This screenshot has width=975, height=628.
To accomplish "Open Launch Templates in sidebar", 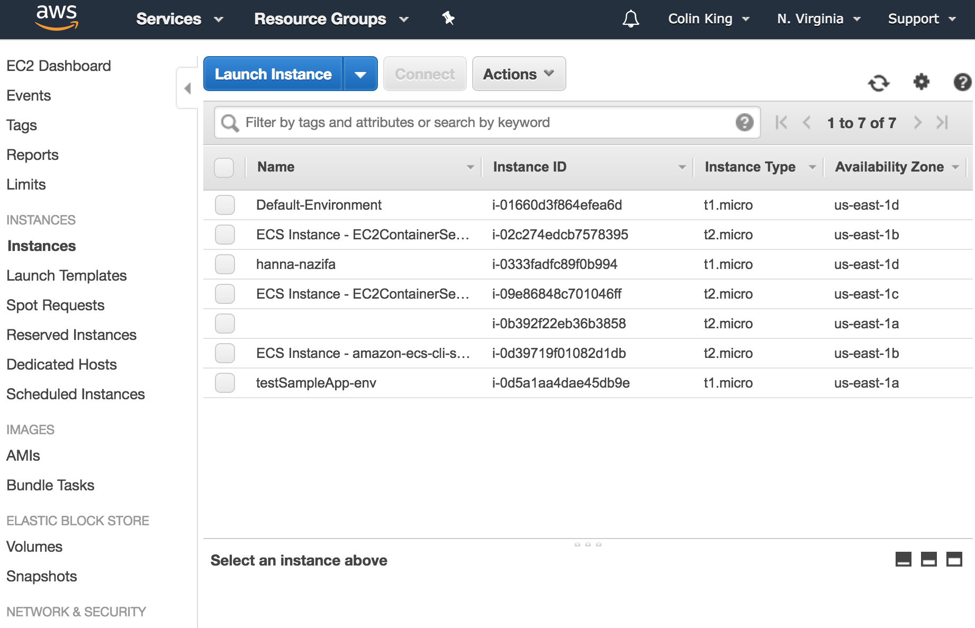I will point(67,276).
